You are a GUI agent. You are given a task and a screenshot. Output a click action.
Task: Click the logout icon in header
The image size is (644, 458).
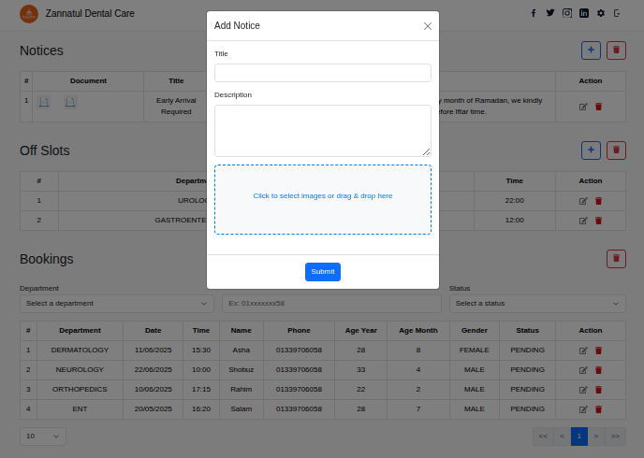(617, 13)
